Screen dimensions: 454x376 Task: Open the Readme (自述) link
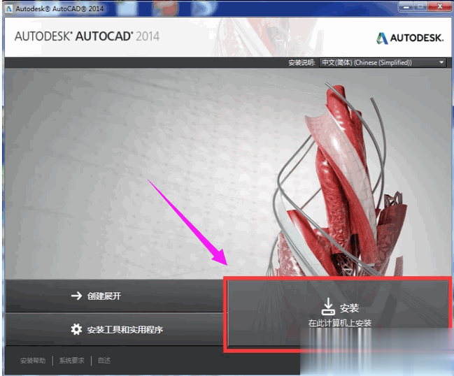(x=104, y=361)
